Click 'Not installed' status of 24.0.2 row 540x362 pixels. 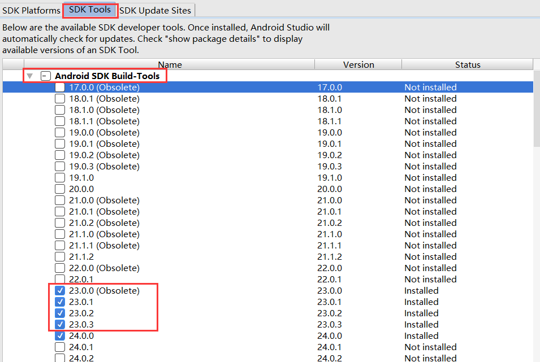pyautogui.click(x=430, y=358)
